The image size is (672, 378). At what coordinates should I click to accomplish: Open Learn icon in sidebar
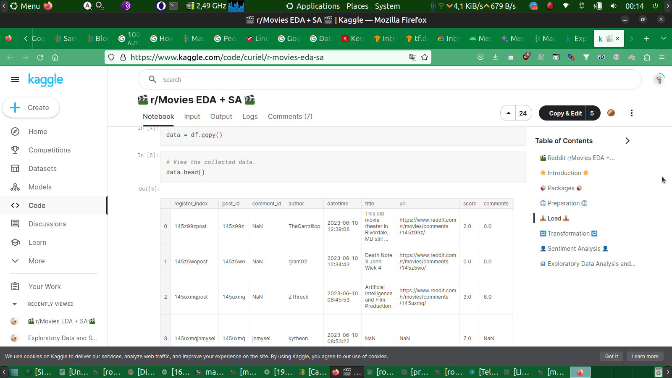(x=15, y=242)
